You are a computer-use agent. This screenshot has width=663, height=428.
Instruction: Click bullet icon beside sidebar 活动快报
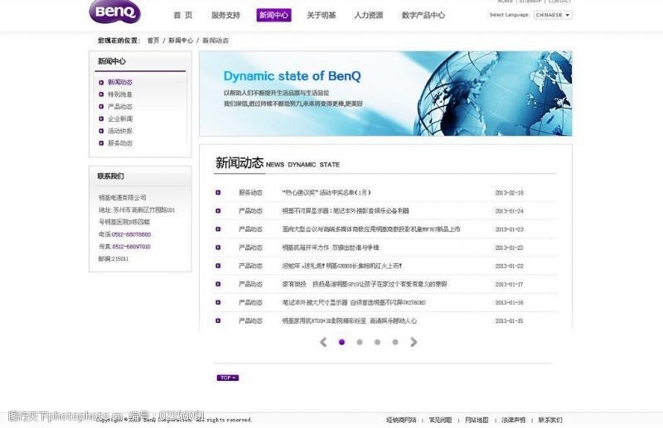(x=101, y=131)
